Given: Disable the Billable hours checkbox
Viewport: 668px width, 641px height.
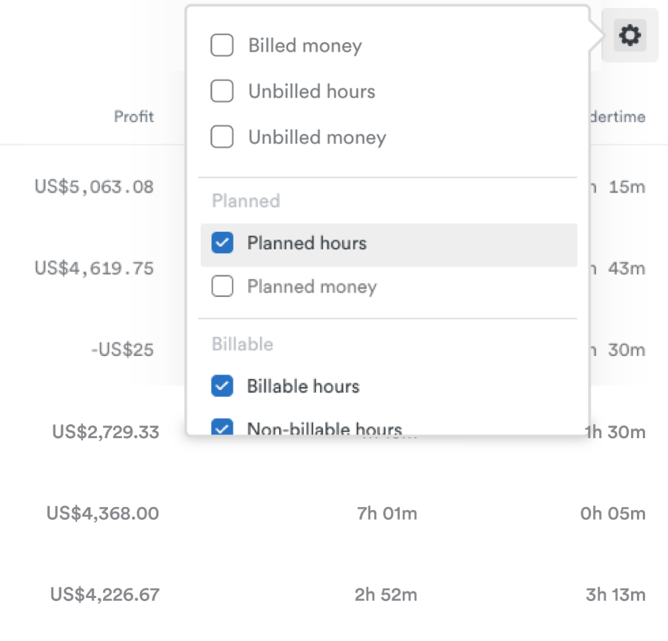Looking at the screenshot, I should click(222, 386).
